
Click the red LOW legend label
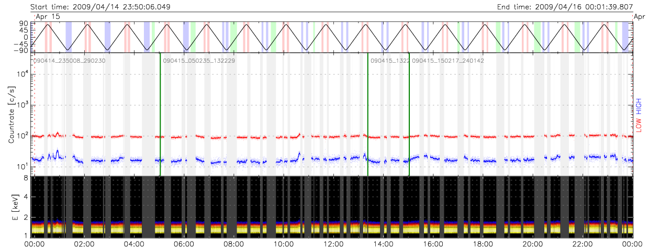pos(639,125)
